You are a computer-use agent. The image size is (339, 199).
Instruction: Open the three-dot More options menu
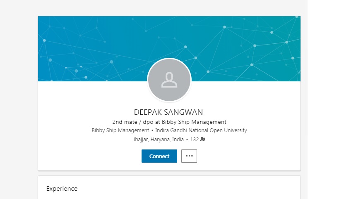[189, 156]
